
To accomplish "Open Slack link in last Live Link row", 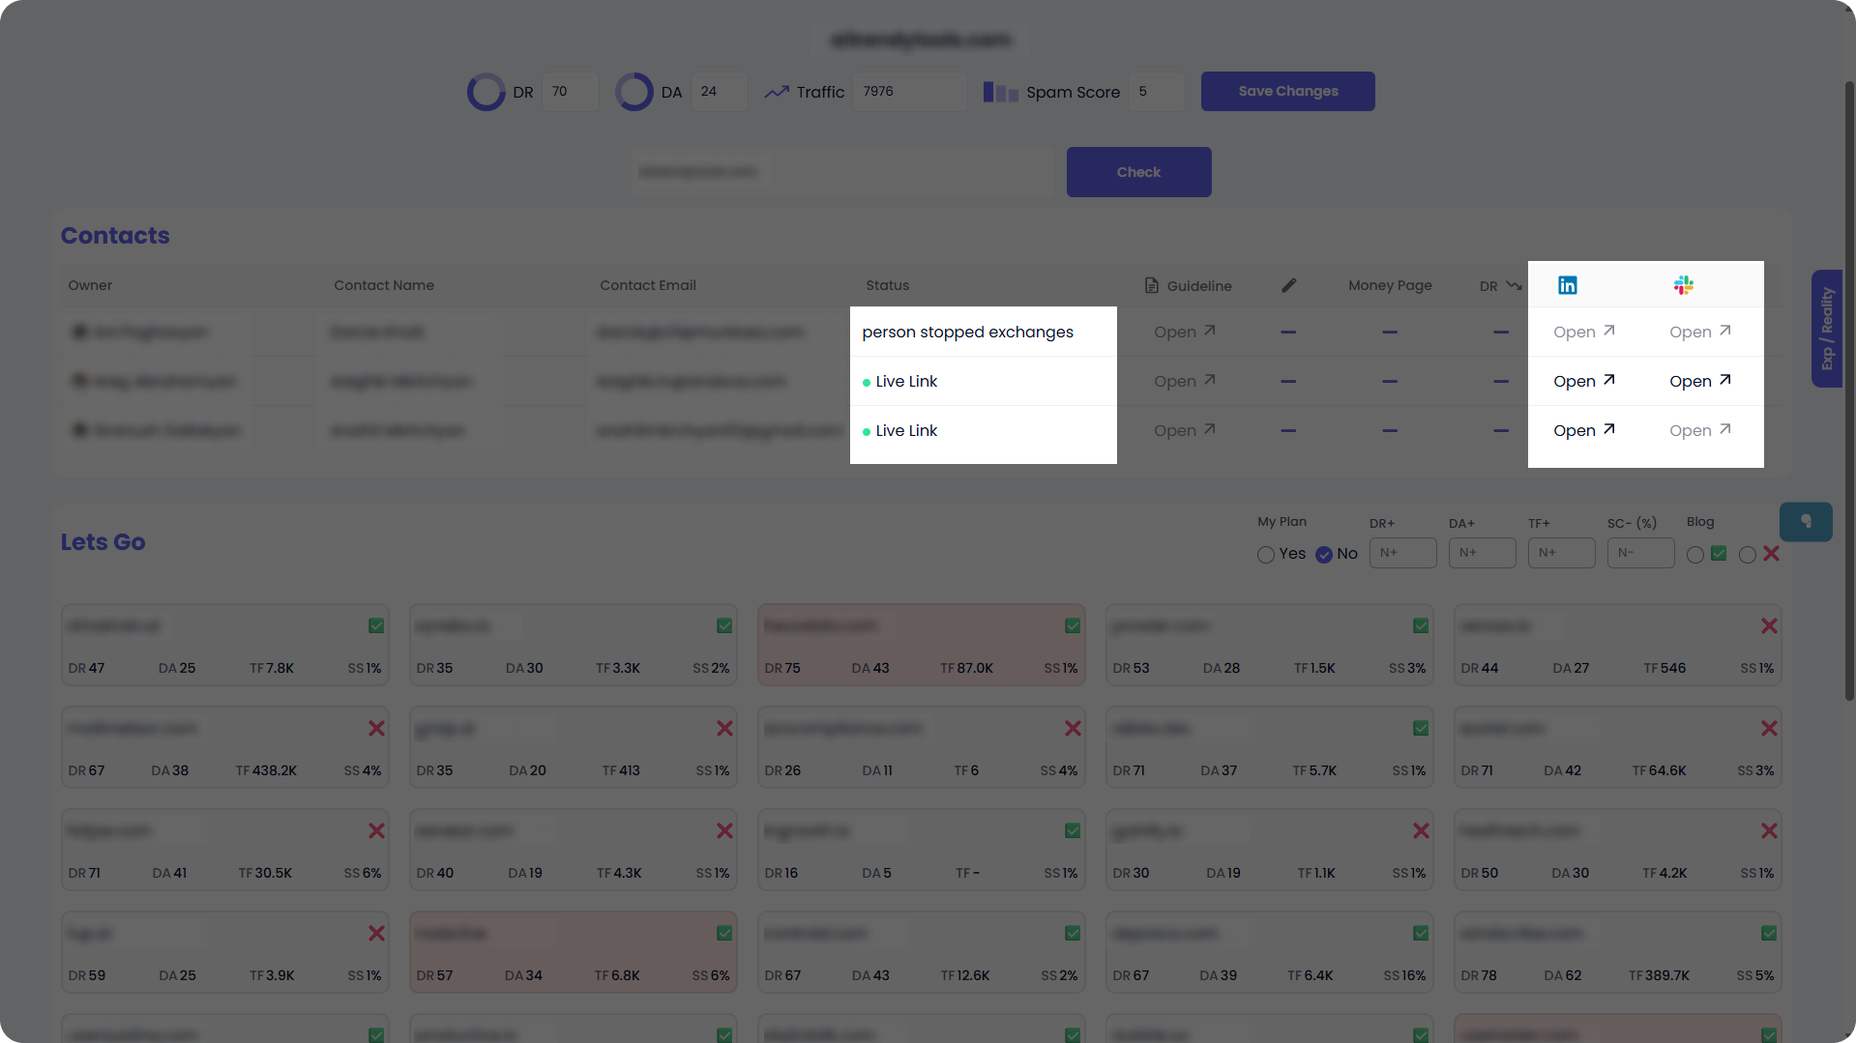I will [1700, 430].
